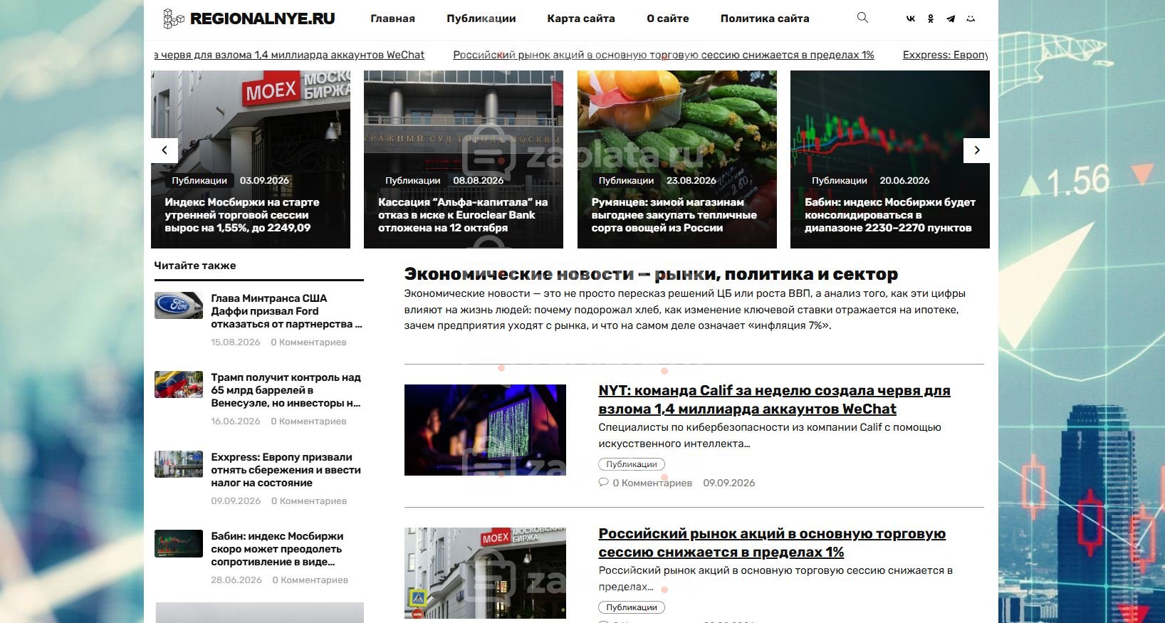Screen dimensions: 1165x623
Task: Click the REGIONALNYE.RU logo cubes icon
Action: click(x=173, y=19)
